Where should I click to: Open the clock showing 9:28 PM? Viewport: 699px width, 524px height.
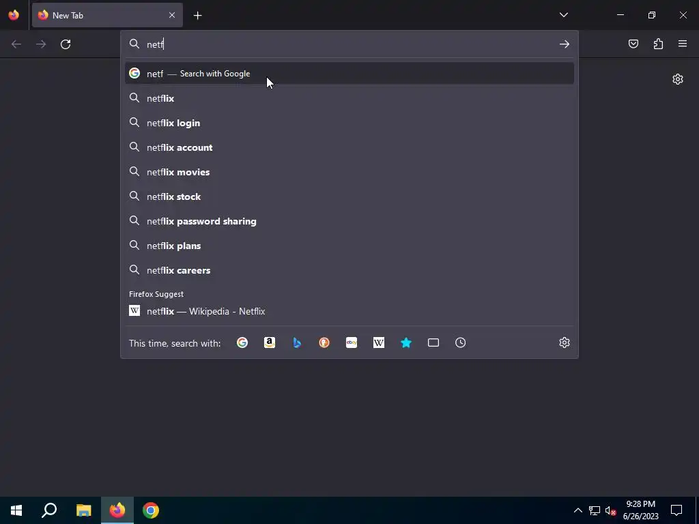(x=640, y=510)
